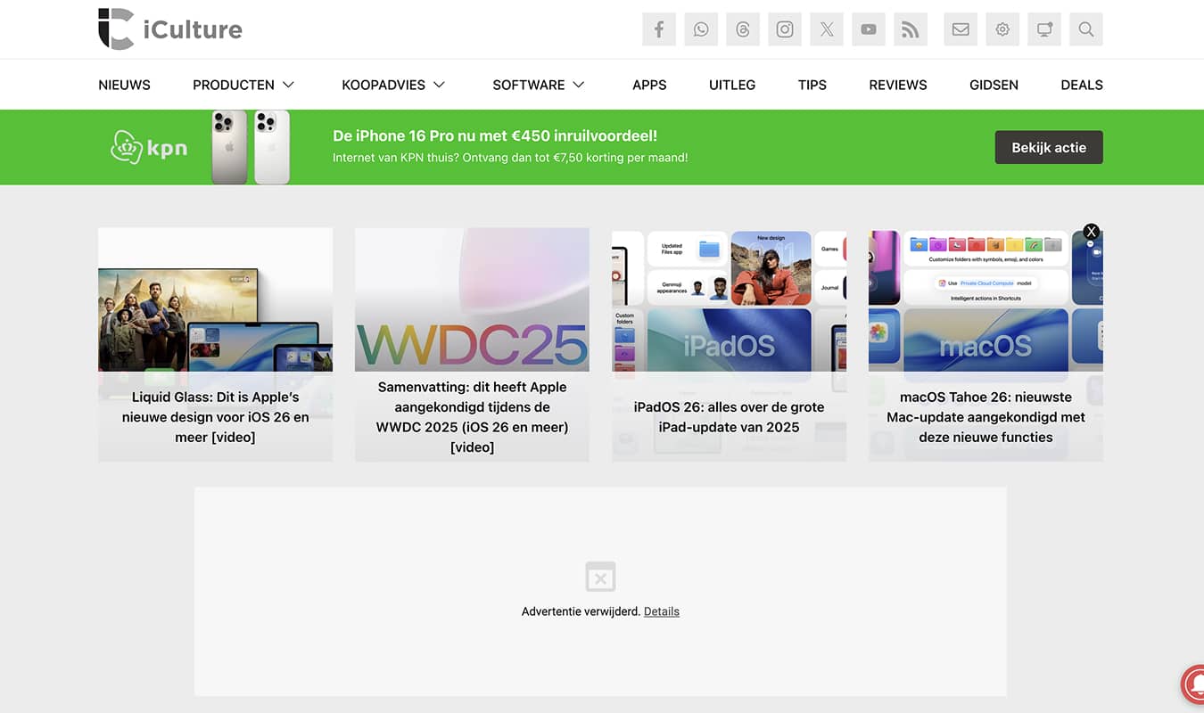Click the Bekijk actie button
1204x713 pixels.
(x=1049, y=148)
